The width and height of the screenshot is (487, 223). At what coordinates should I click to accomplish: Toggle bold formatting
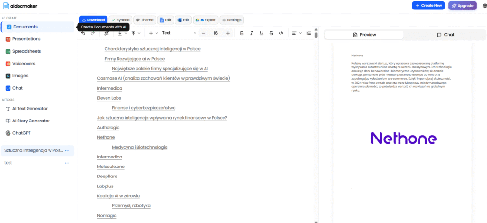click(242, 33)
